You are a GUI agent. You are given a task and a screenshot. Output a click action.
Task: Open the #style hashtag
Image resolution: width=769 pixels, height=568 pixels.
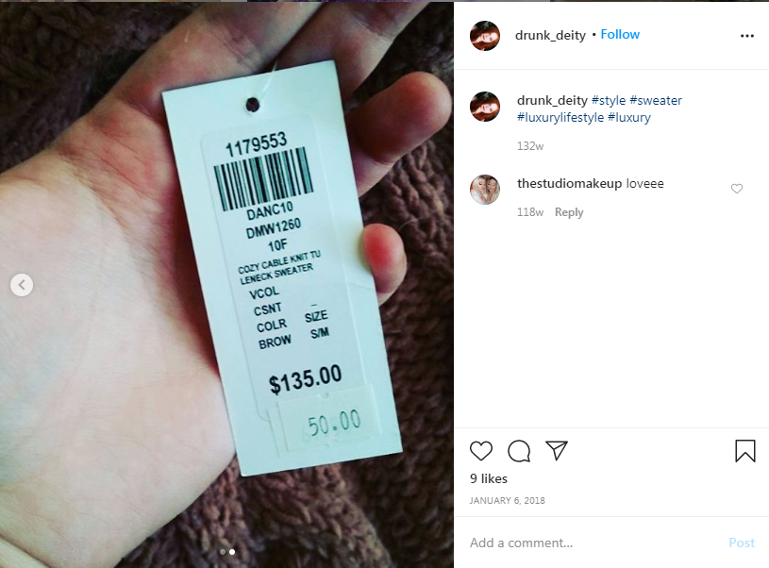click(x=609, y=101)
